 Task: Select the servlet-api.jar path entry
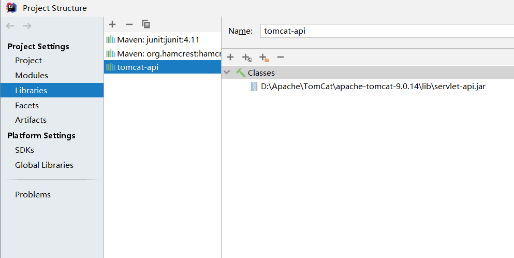368,87
